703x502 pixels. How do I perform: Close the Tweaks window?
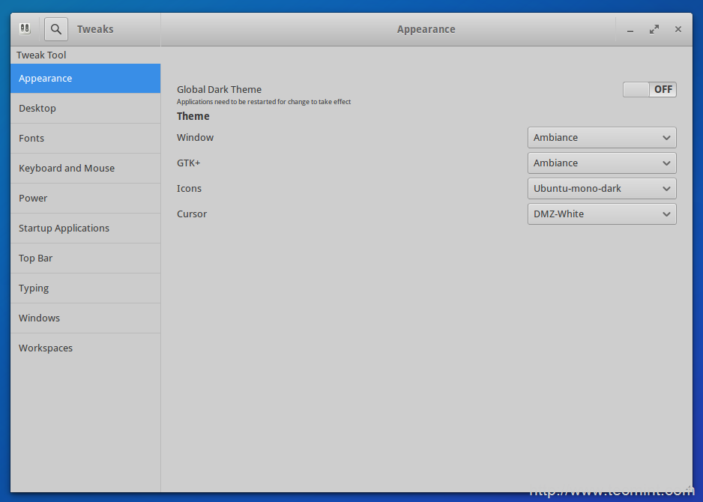[678, 29]
